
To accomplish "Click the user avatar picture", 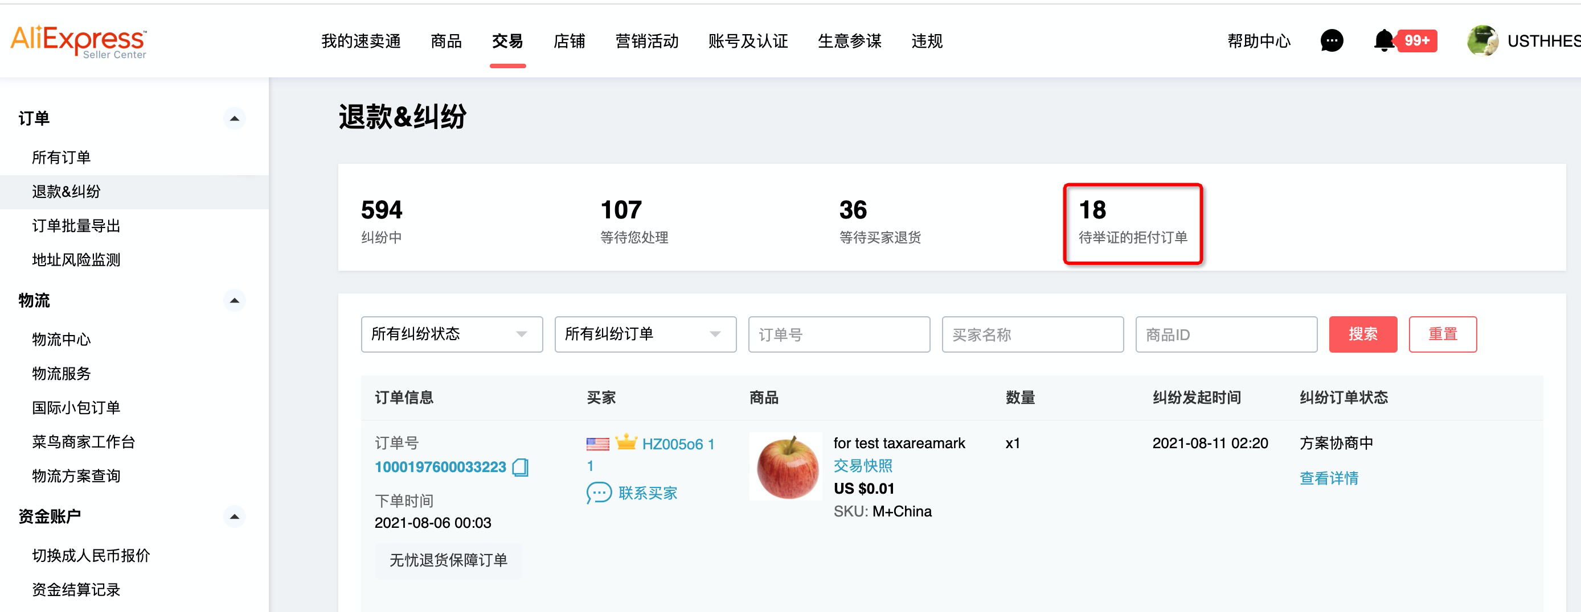I will point(1482,41).
